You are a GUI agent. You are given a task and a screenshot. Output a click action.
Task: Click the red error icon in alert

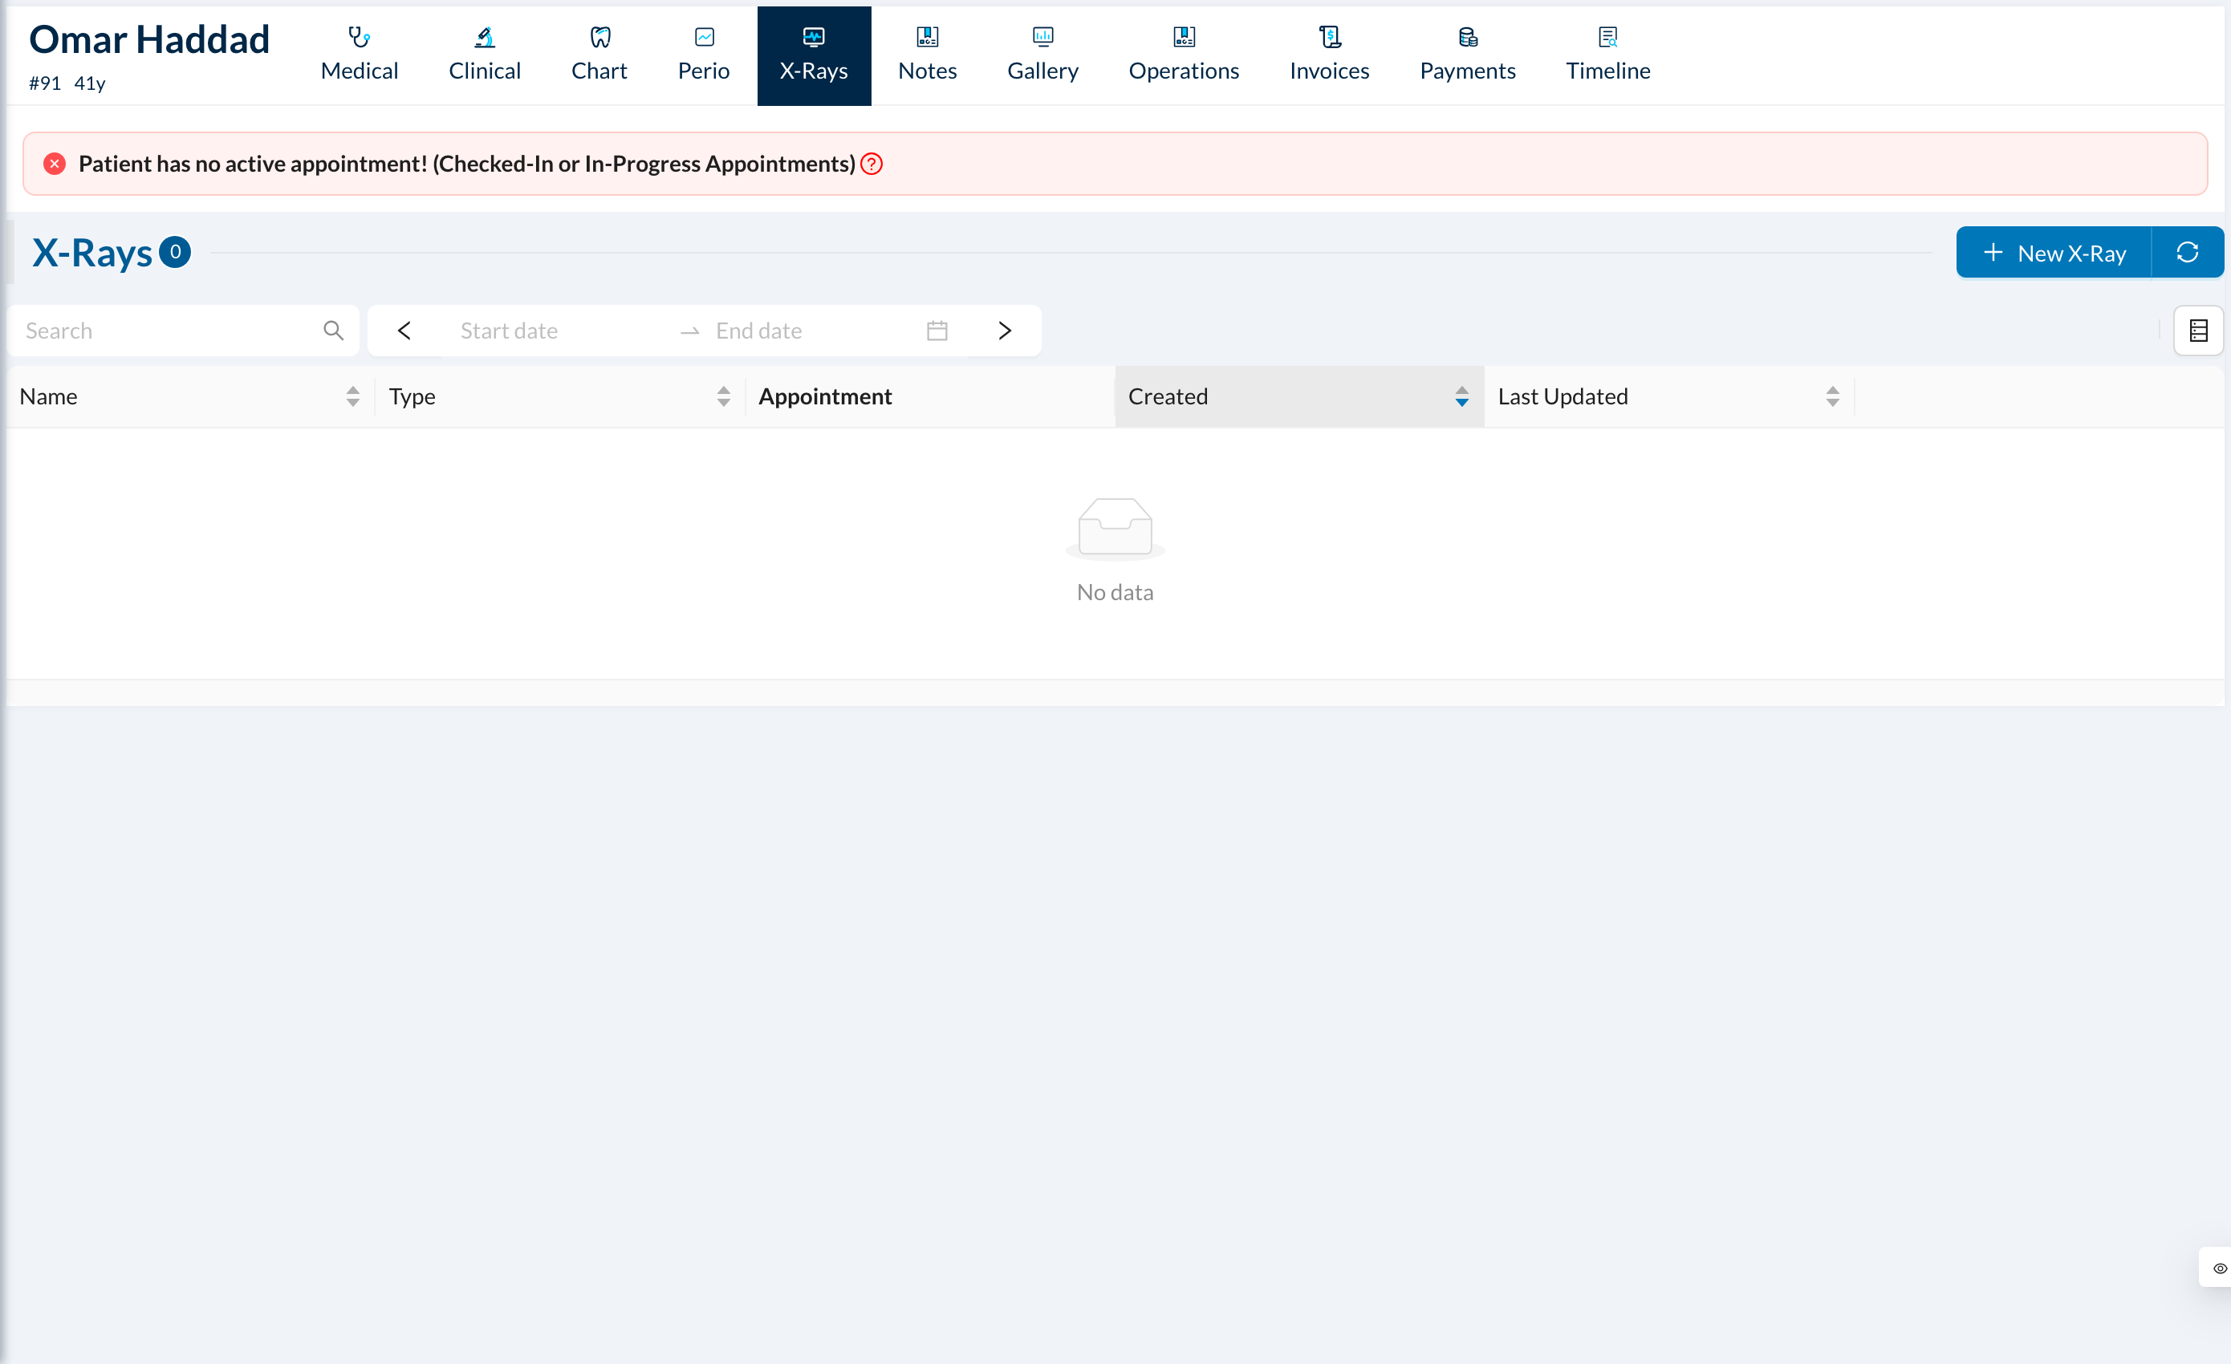[55, 164]
